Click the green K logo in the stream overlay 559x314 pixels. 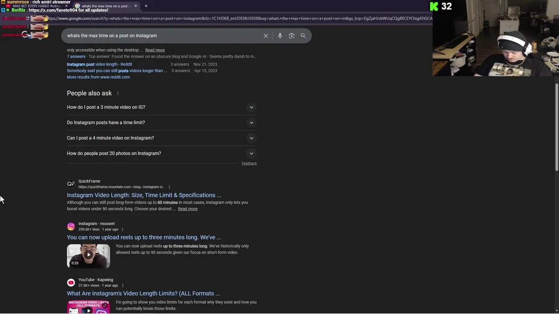tap(434, 6)
